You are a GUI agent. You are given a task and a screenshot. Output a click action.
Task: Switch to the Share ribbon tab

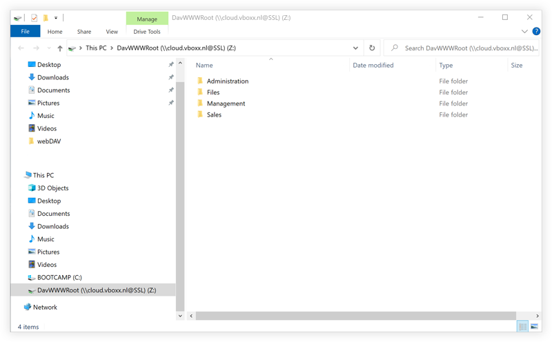pyautogui.click(x=84, y=31)
